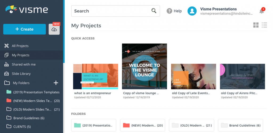Open (NEW) Modern Slides folder in sidebar

(33, 101)
